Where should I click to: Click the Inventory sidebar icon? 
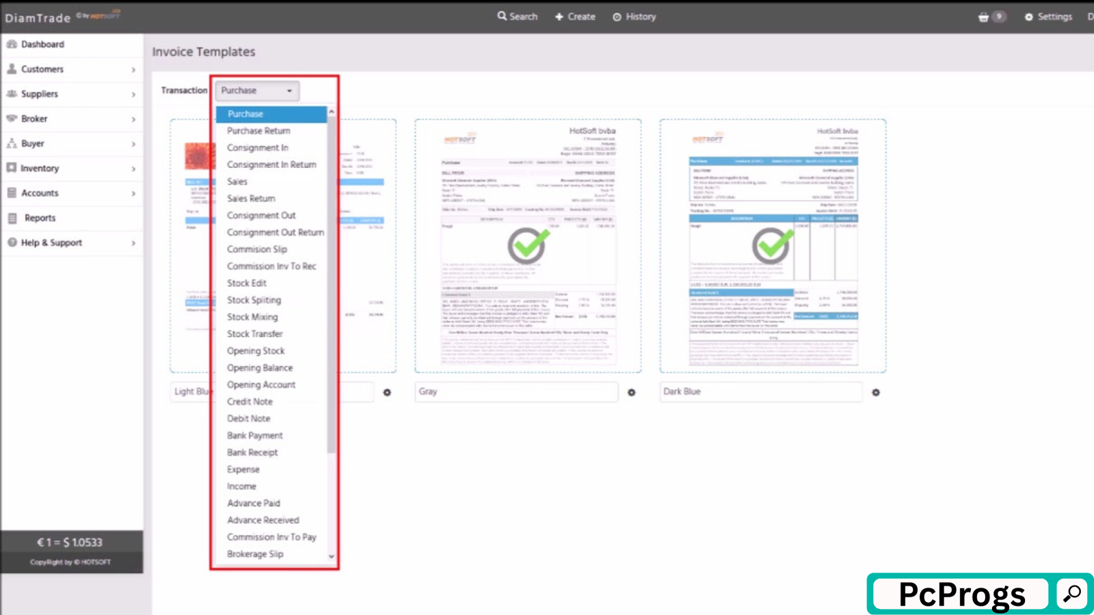click(12, 167)
